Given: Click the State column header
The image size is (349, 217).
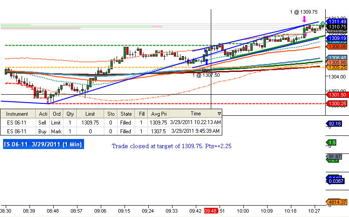Looking at the screenshot, I should tap(126, 114).
